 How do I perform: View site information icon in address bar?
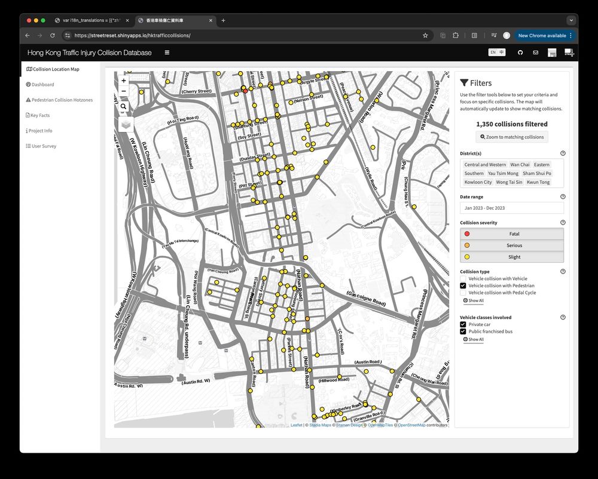pyautogui.click(x=68, y=35)
